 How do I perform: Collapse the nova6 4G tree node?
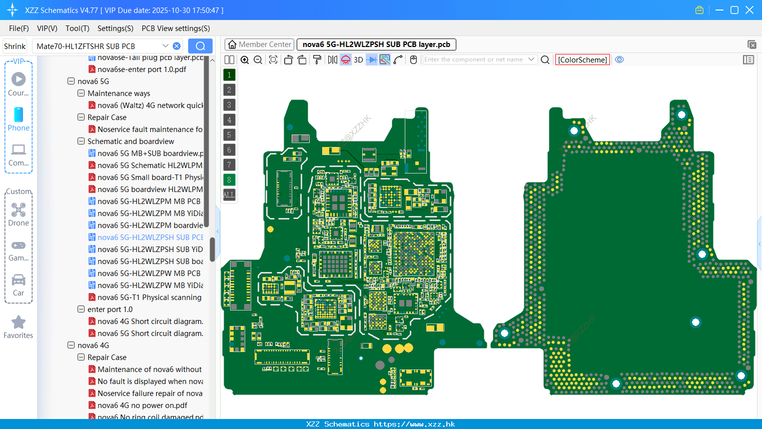click(x=71, y=345)
